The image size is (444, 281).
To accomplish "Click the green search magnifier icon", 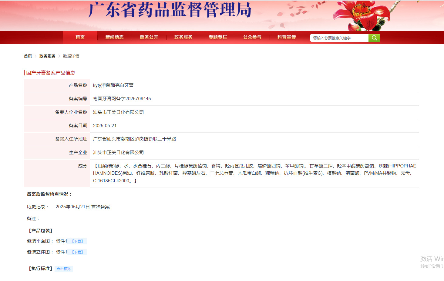I will point(374,38).
